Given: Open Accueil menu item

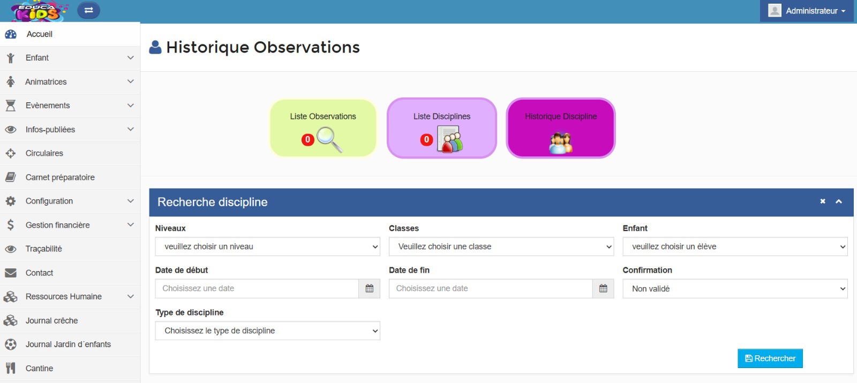Looking at the screenshot, I should click(70, 34).
